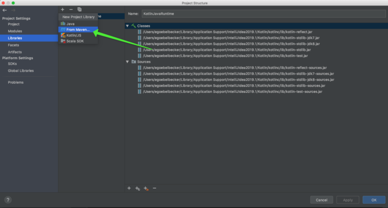388x208 pixels.
Task: Click the bottom remove root minus icon
Action: coord(155,188)
